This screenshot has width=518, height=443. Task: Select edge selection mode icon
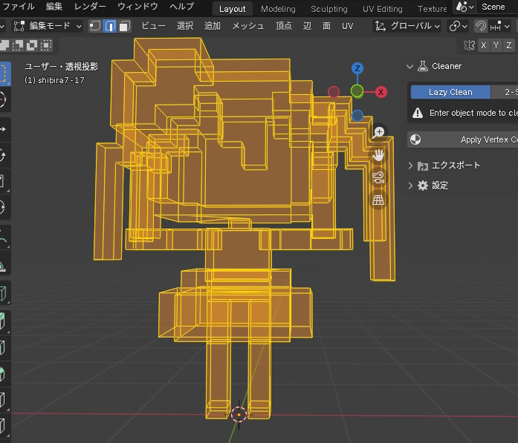coord(110,26)
